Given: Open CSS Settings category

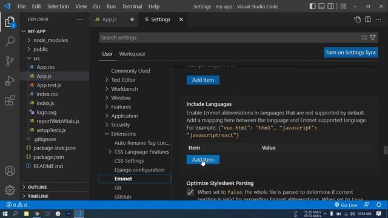Looking at the screenshot, I should [129, 160].
